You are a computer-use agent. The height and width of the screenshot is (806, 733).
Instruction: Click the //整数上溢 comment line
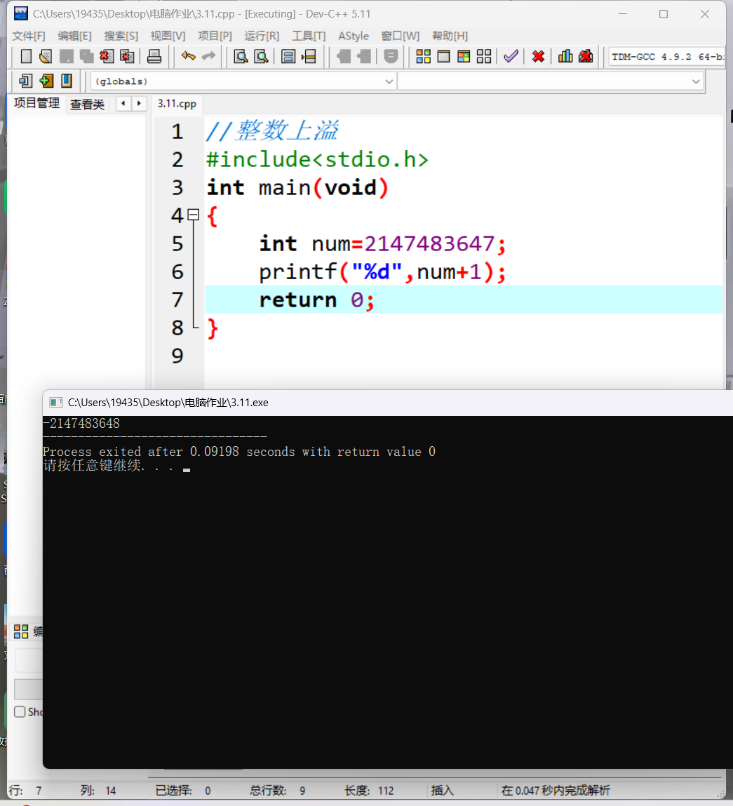(x=272, y=130)
